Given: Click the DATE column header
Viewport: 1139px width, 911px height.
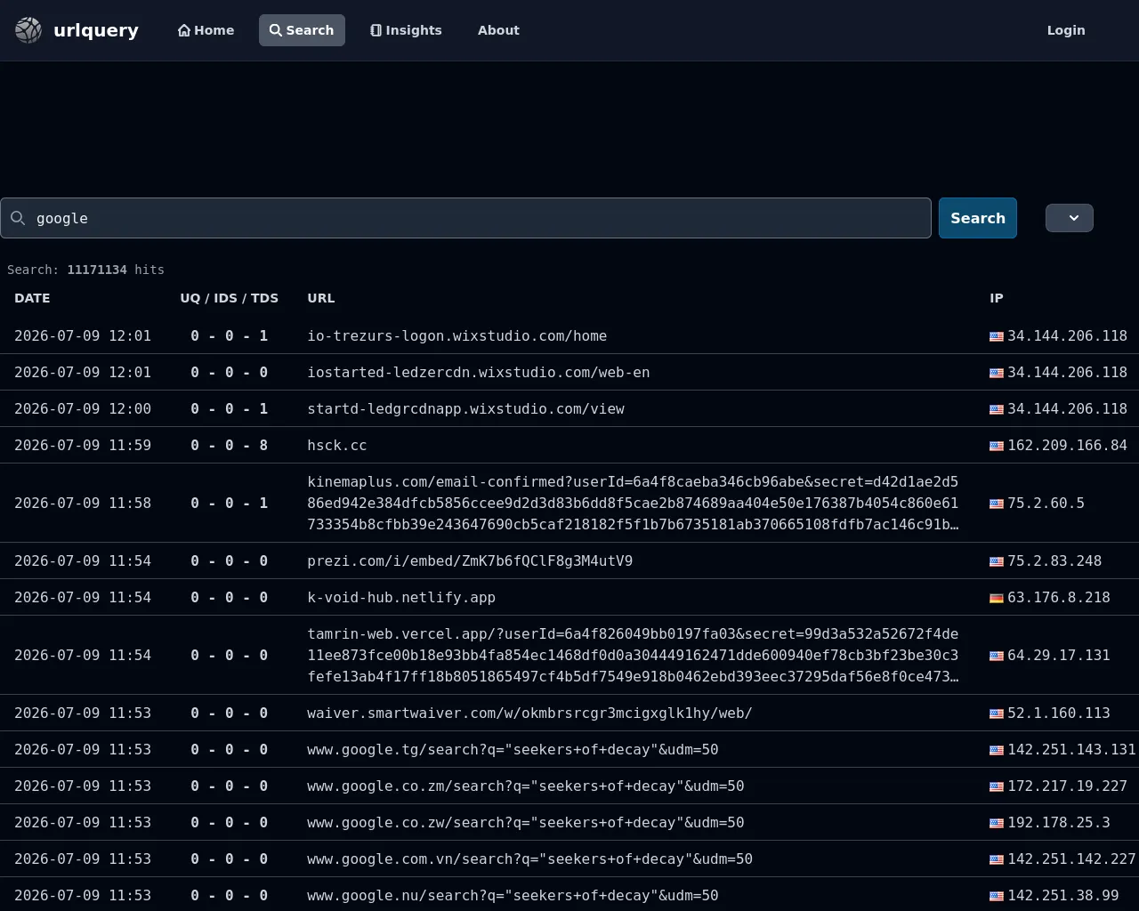Looking at the screenshot, I should pyautogui.click(x=32, y=298).
